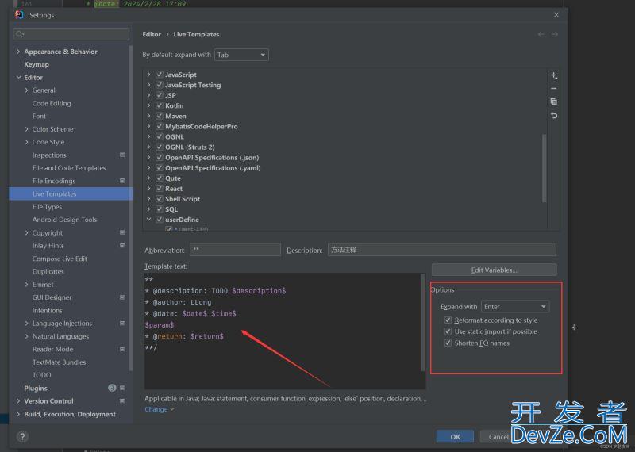Open the Intentions settings page
Screen dimensions: 635x452
pos(48,310)
